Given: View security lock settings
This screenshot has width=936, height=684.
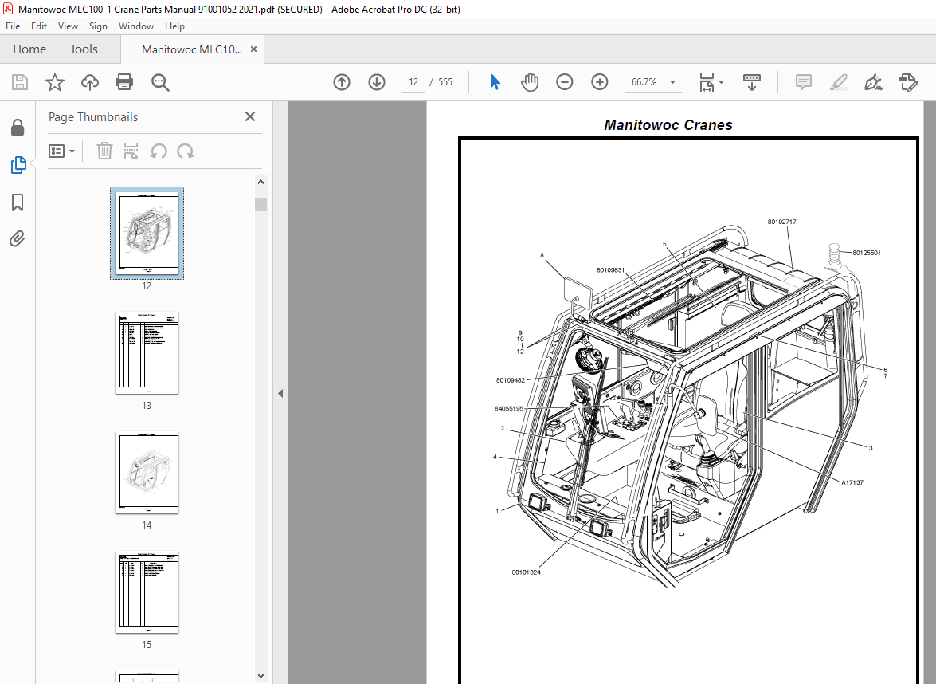Looking at the screenshot, I should (18, 128).
